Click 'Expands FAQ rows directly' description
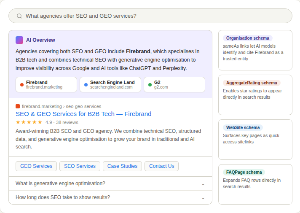300x213 pixels. 252,183
